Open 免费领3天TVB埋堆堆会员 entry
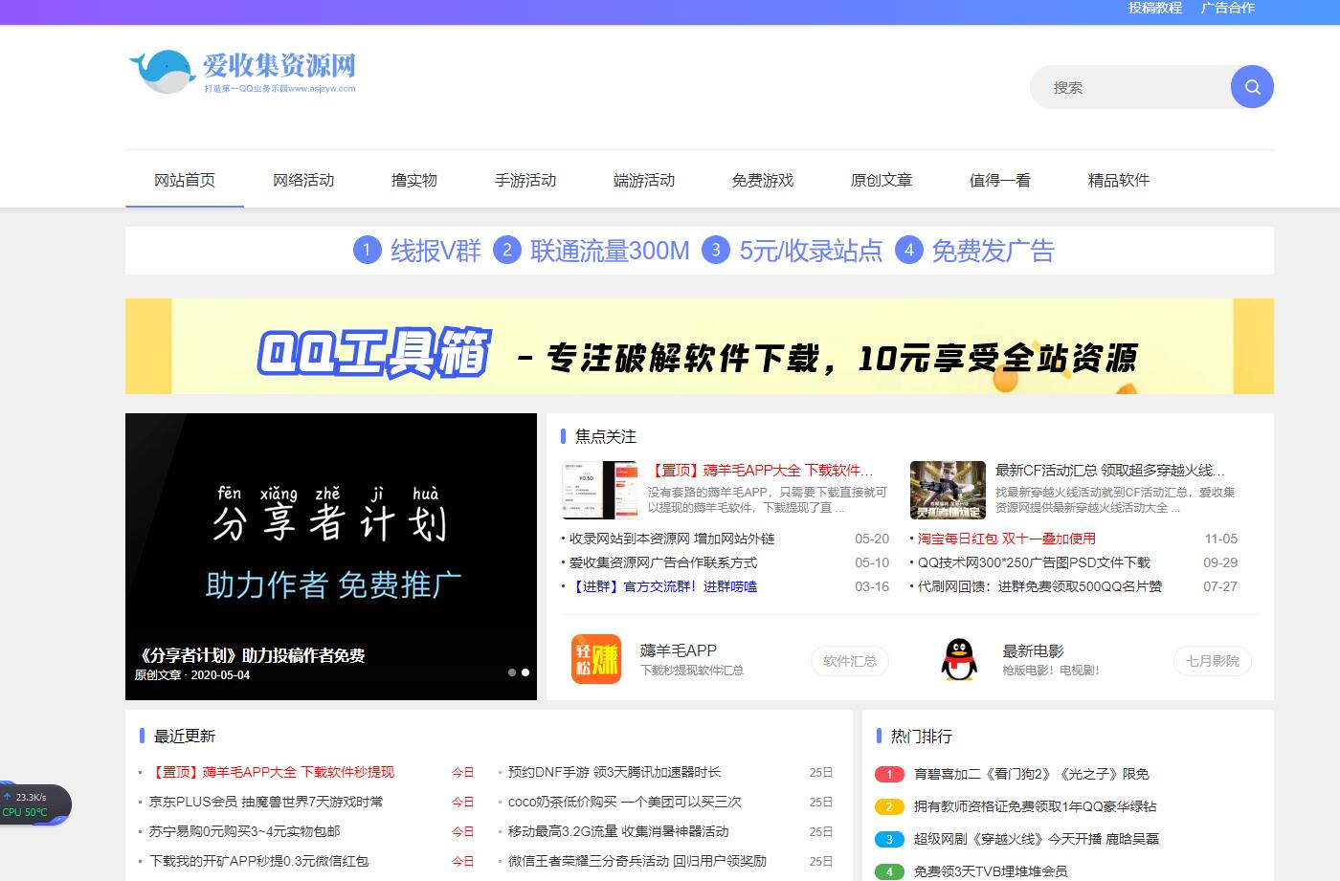 pos(991,871)
